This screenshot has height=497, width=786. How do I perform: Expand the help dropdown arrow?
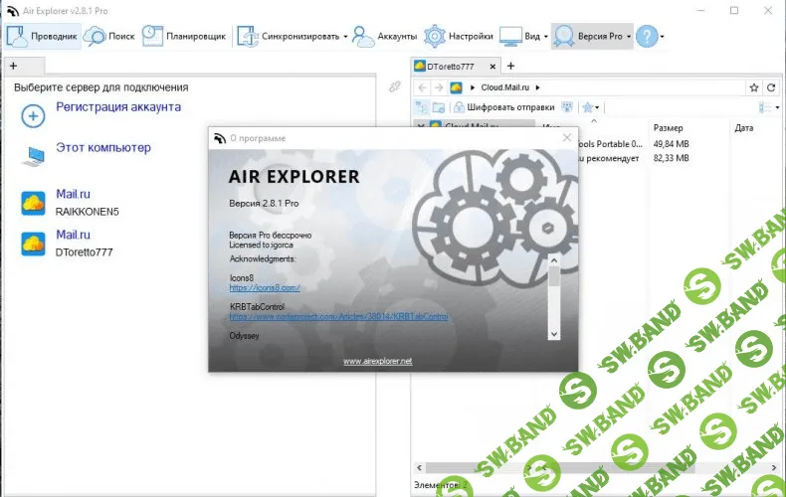[663, 37]
